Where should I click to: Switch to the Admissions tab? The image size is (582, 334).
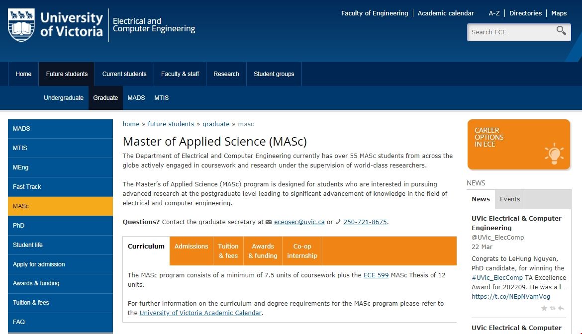(191, 247)
